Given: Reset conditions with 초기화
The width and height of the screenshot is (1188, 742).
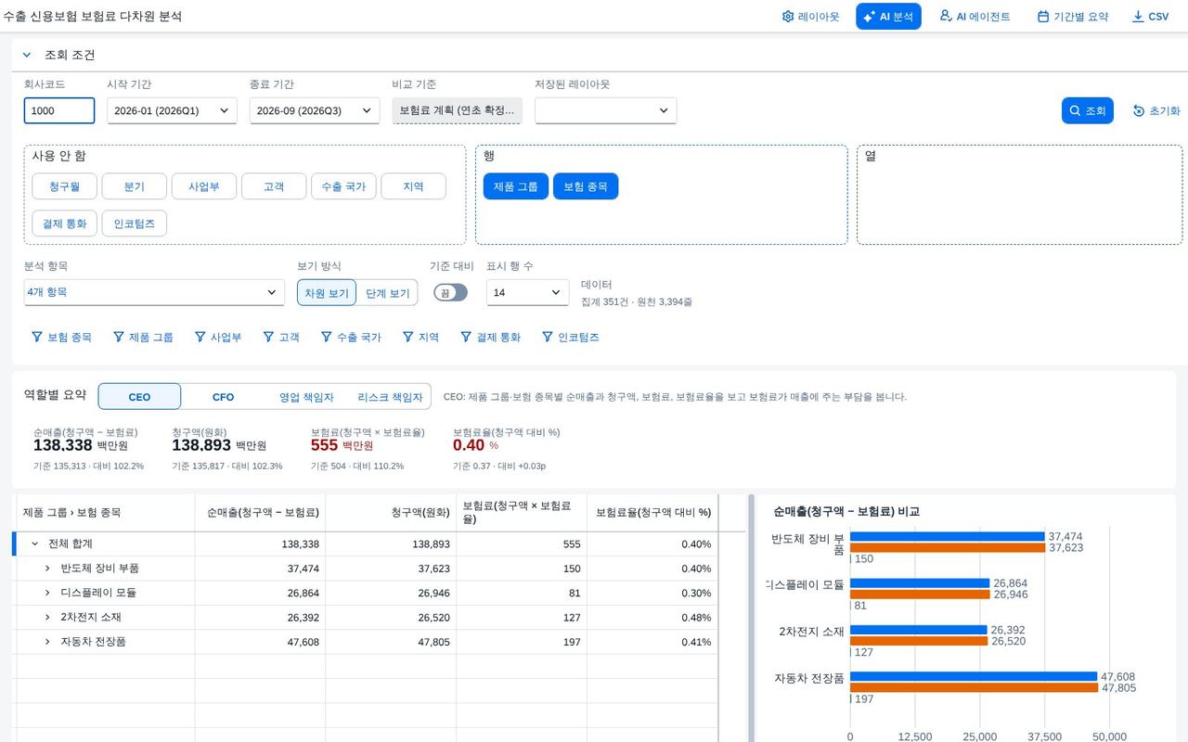Looking at the screenshot, I should [1156, 110].
